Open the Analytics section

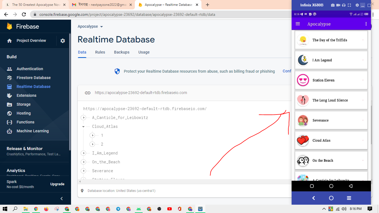(x=16, y=171)
